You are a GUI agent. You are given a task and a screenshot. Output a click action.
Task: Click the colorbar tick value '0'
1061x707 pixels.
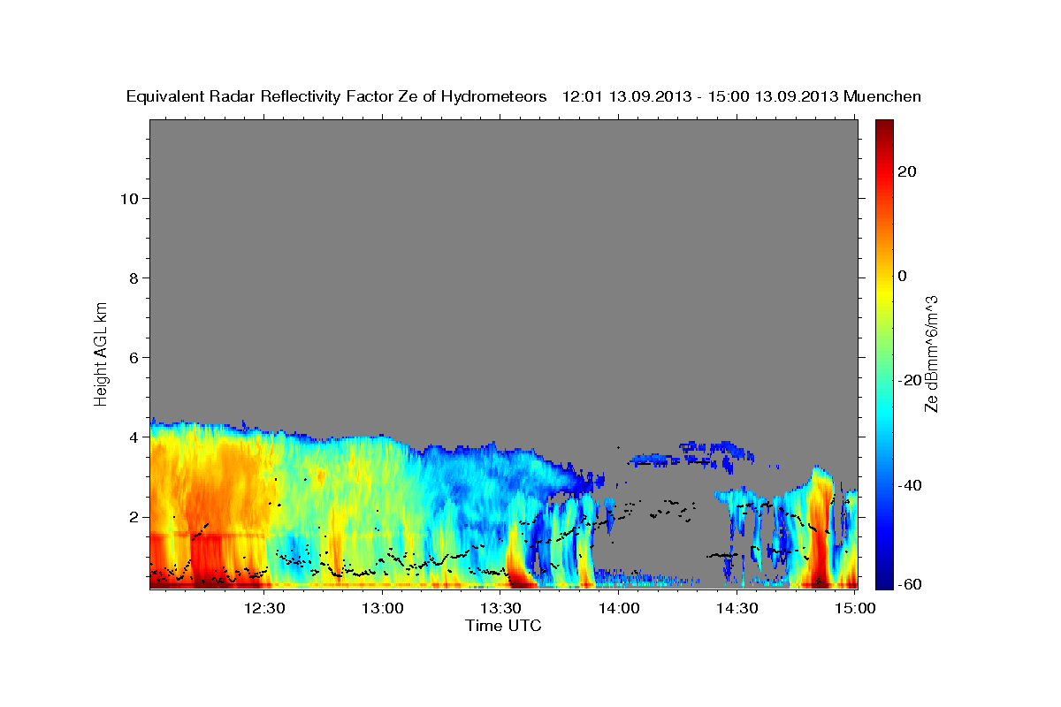903,276
